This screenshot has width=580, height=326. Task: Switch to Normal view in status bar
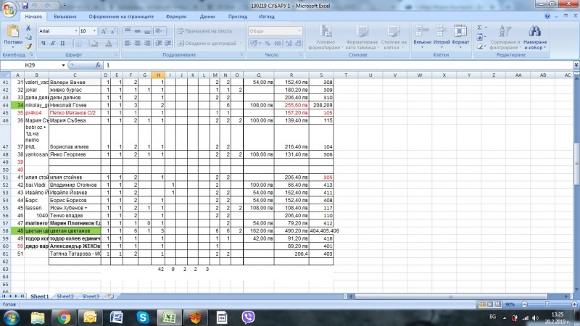pyautogui.click(x=482, y=304)
